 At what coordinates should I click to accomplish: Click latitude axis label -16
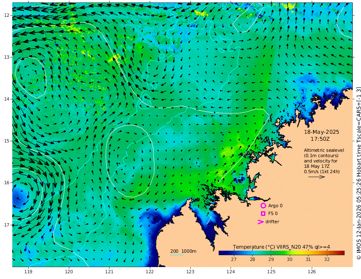coord(6,183)
